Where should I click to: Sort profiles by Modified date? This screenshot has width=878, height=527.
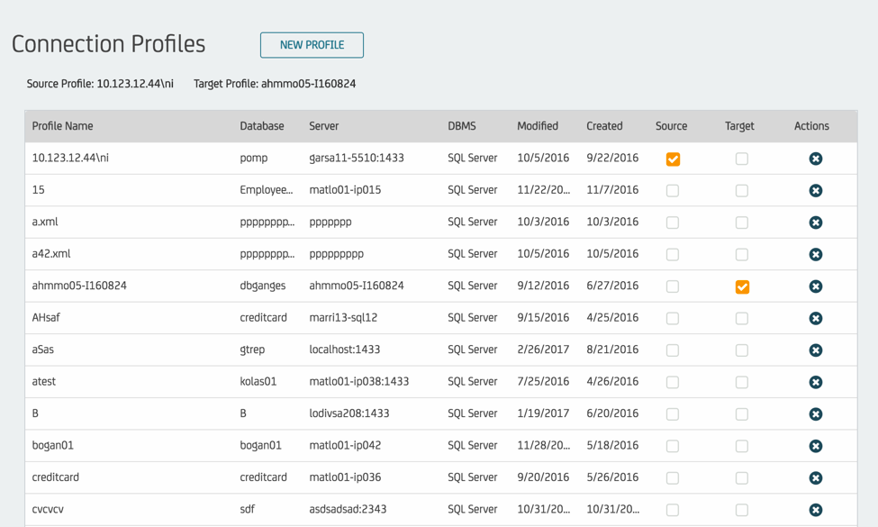click(538, 126)
